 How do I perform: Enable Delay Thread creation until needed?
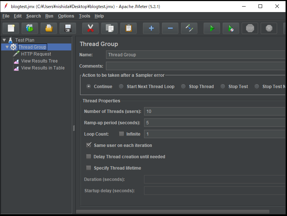pyautogui.click(x=88, y=156)
